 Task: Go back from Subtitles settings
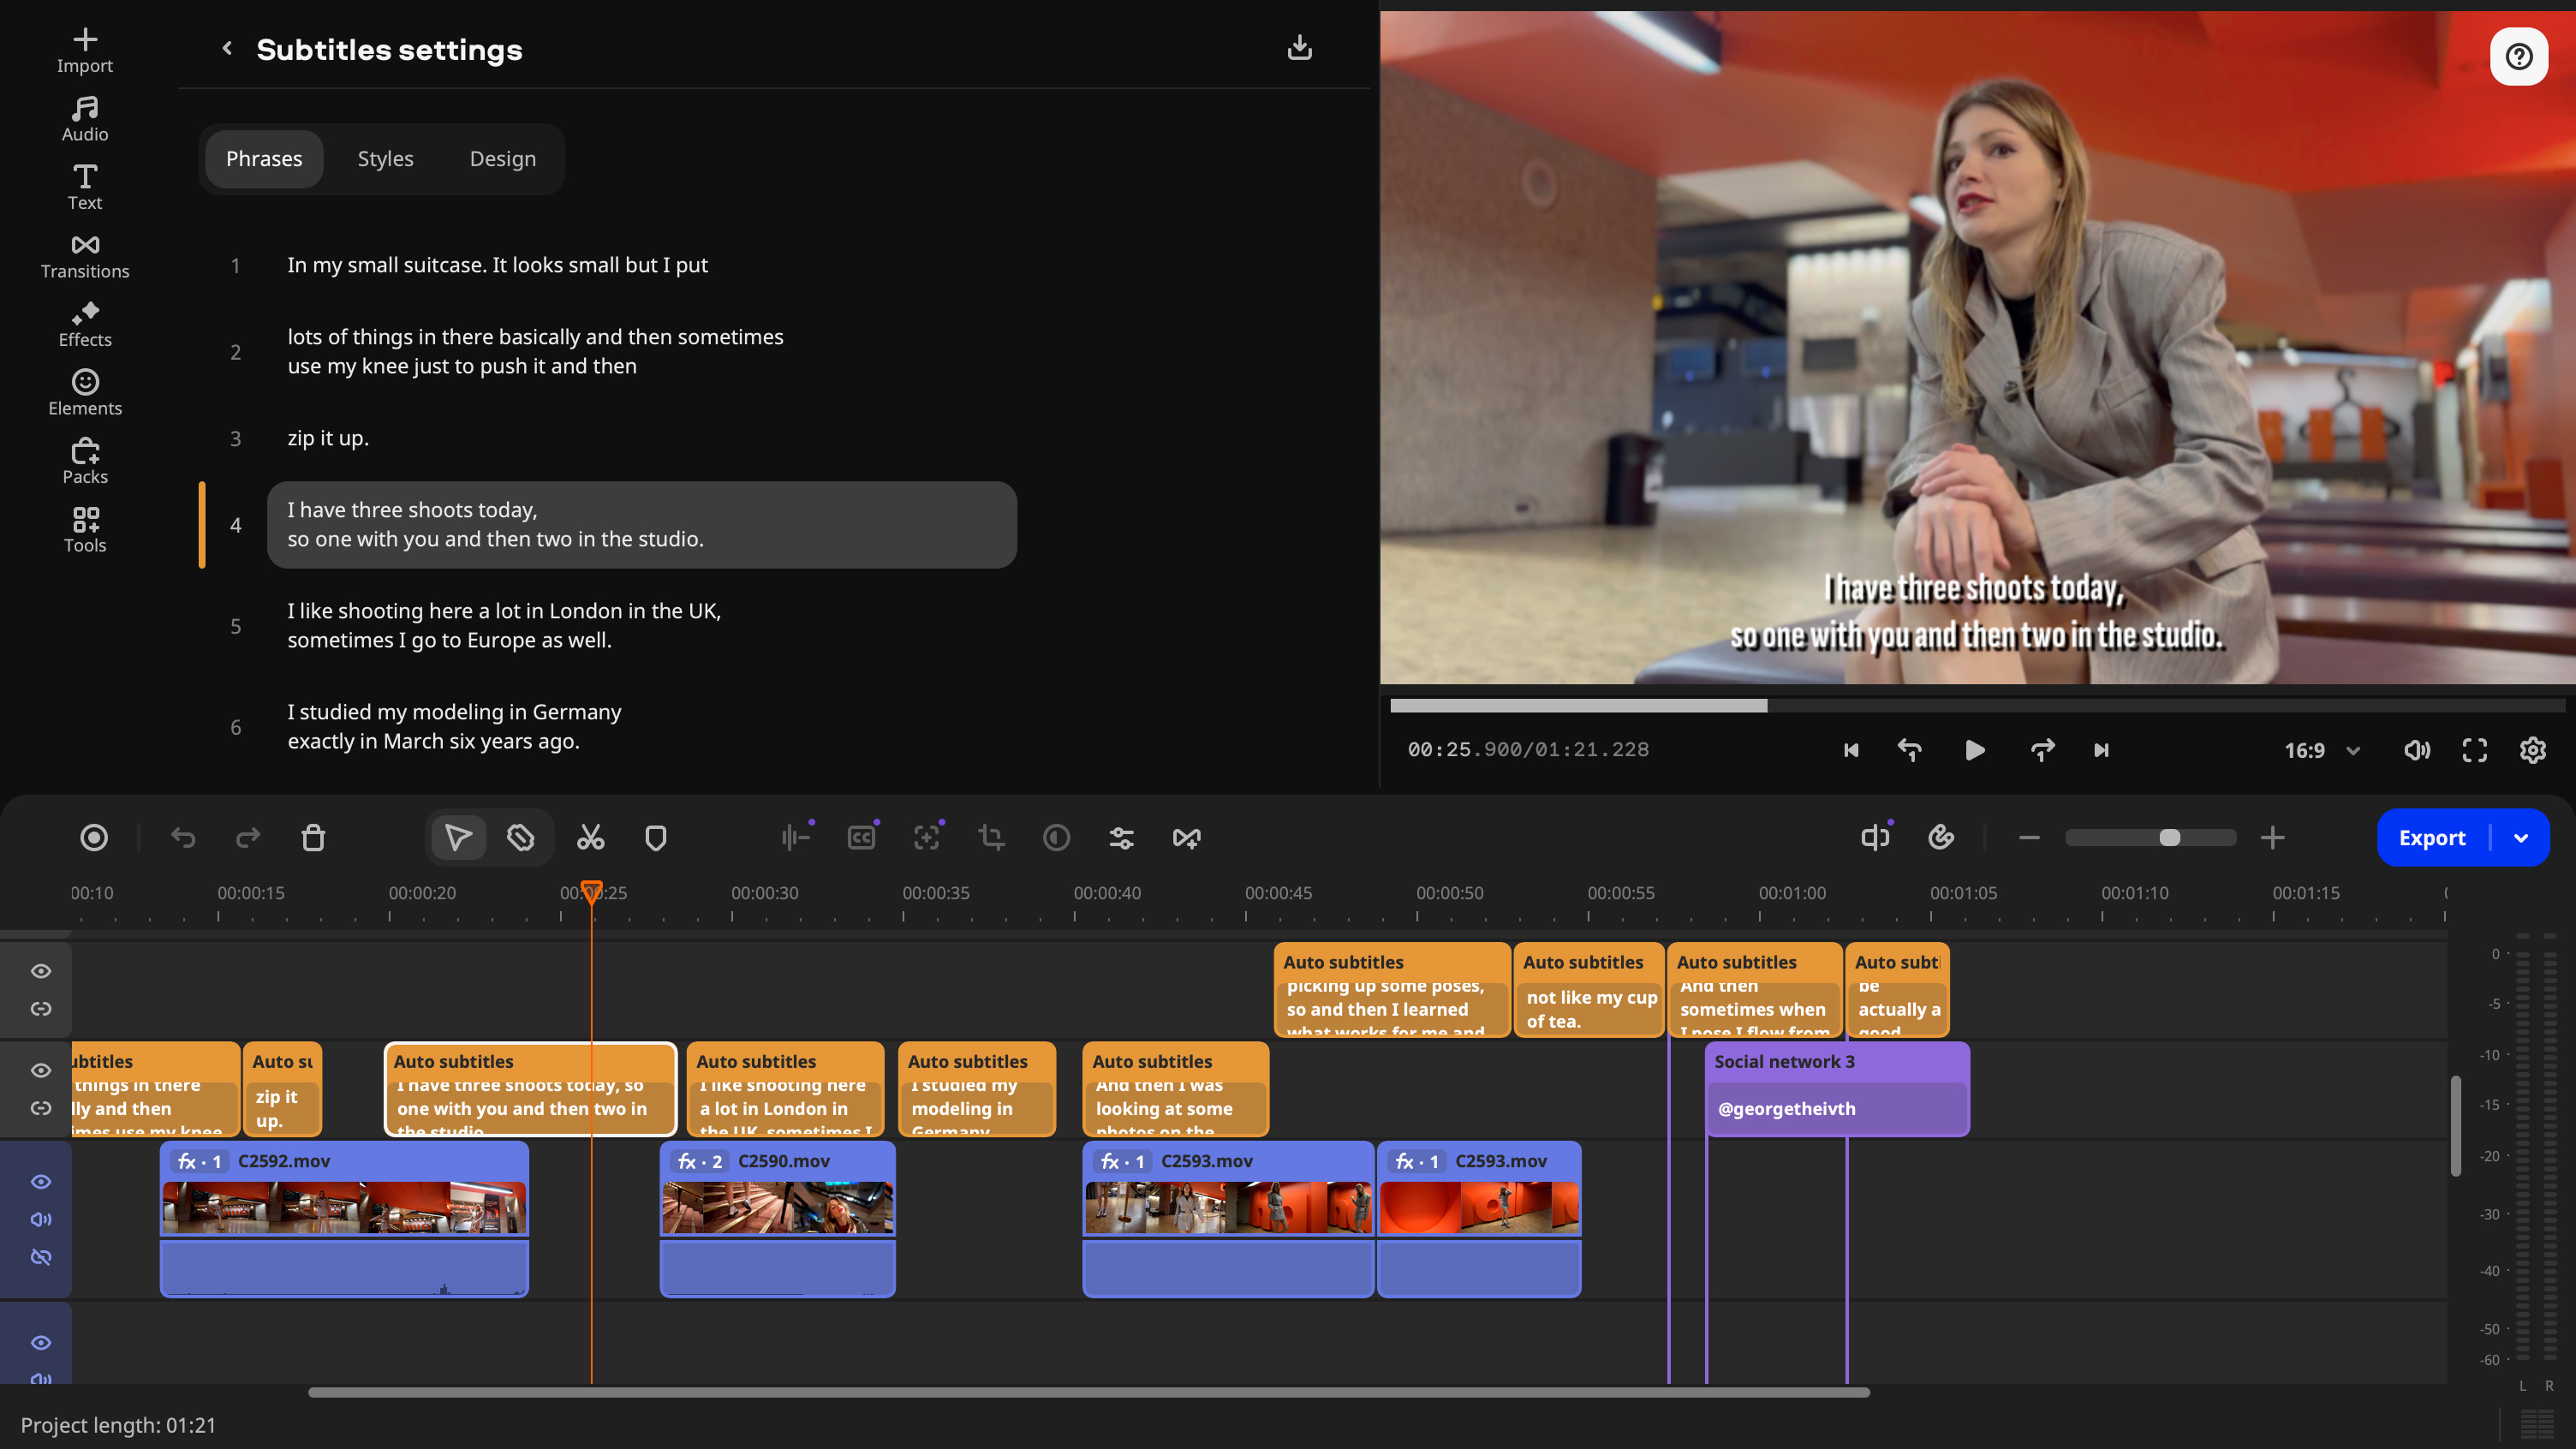[227, 48]
